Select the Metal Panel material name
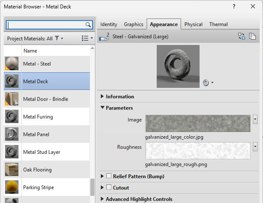Screen dimensions: 263x203 click(x=36, y=134)
